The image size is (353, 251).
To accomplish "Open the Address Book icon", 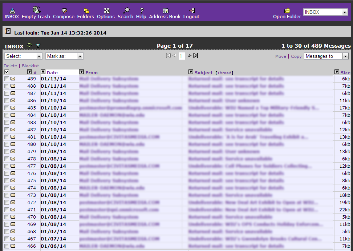I will click(x=165, y=11).
